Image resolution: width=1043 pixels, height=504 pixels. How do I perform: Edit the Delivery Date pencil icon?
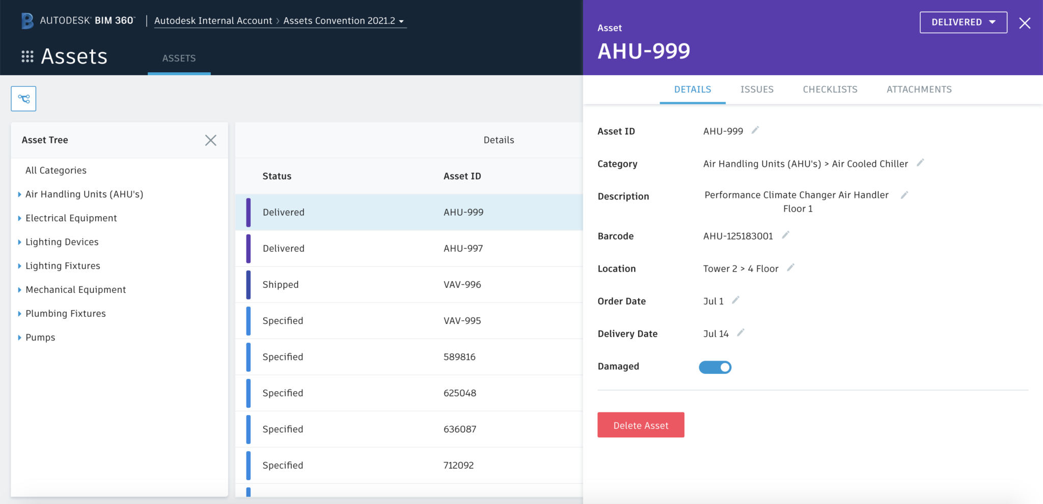[x=742, y=332]
